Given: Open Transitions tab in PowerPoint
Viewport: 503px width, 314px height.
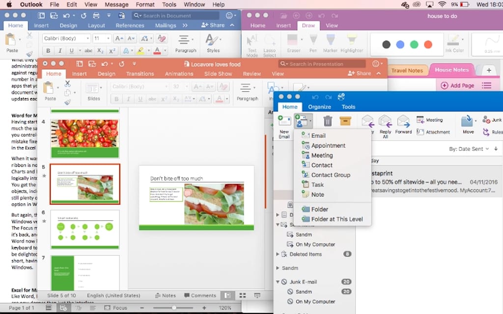Looking at the screenshot, I should [140, 74].
